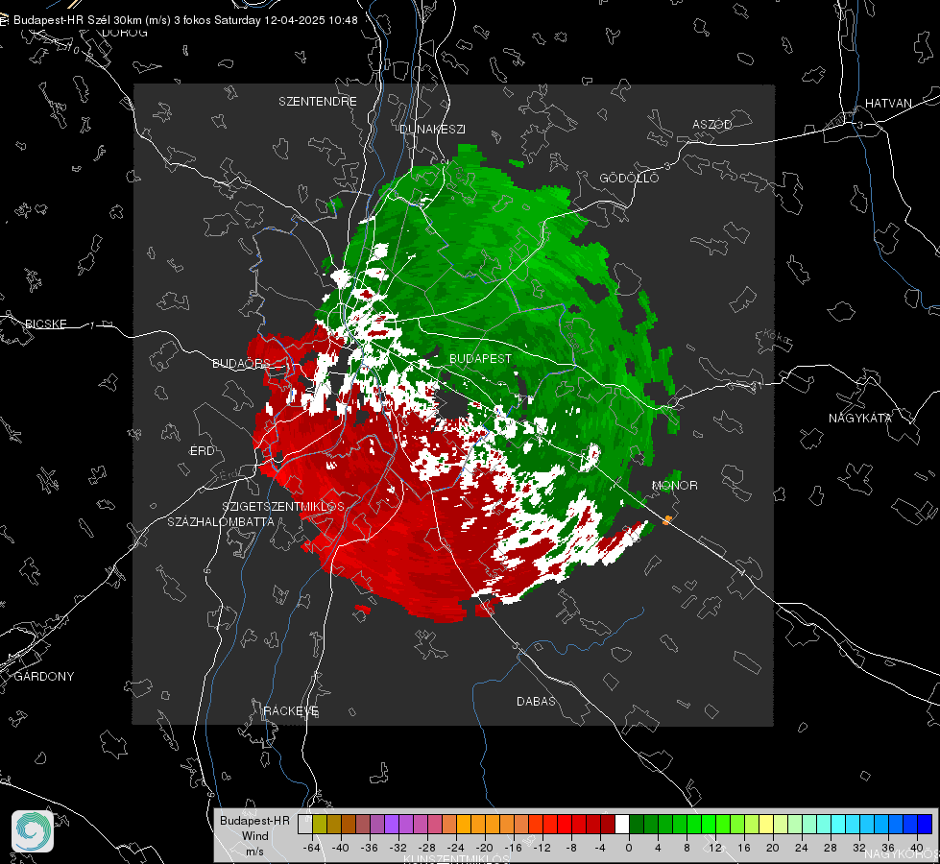Click the Budapest-HR Wind m/s legend title
The width and height of the screenshot is (940, 864).
[x=254, y=836]
